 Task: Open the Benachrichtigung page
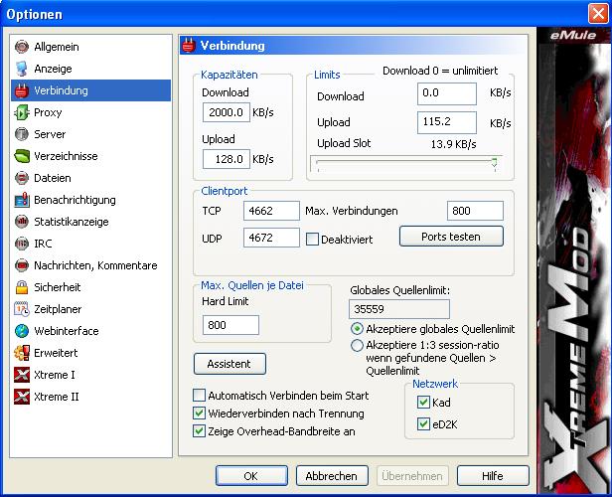(x=91, y=200)
